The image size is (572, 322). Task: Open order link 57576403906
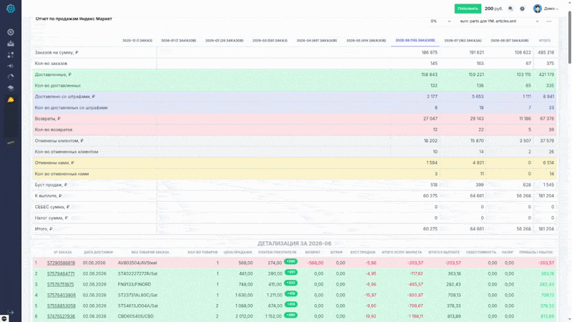coord(61,295)
